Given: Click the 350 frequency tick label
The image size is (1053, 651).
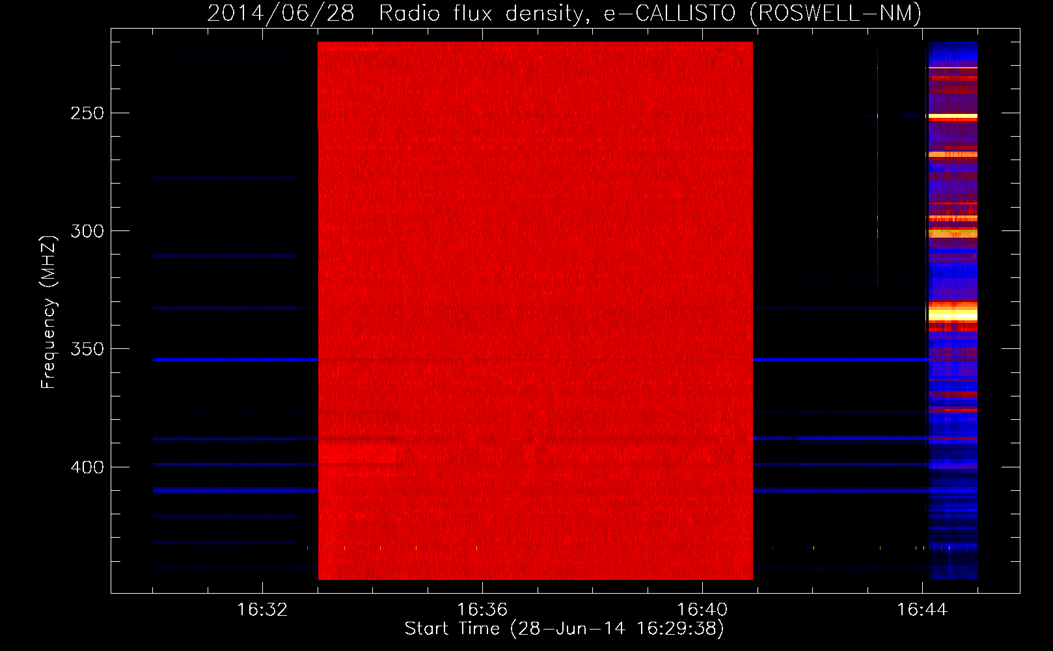Looking at the screenshot, I should 87,349.
